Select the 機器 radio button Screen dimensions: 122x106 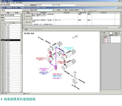5,13
